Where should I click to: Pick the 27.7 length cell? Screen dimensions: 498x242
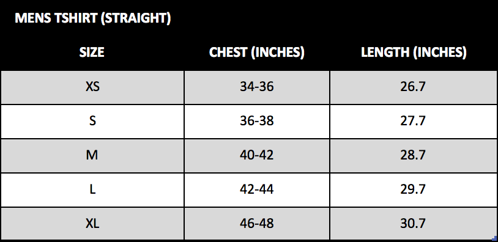click(414, 122)
